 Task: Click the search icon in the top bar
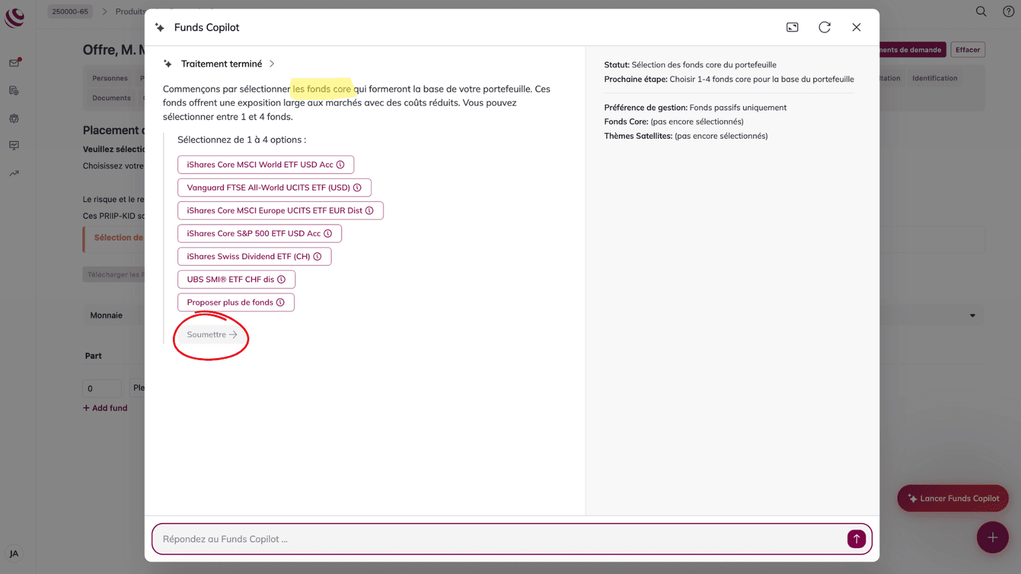[x=980, y=11]
